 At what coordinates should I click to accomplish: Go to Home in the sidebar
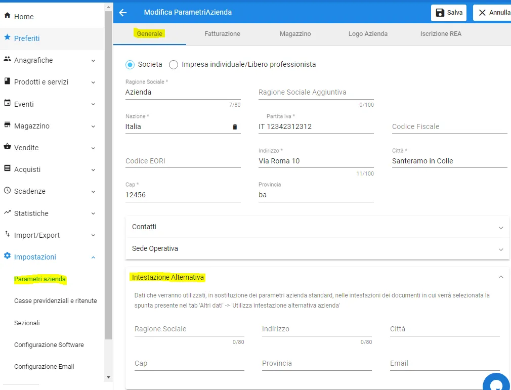24,17
